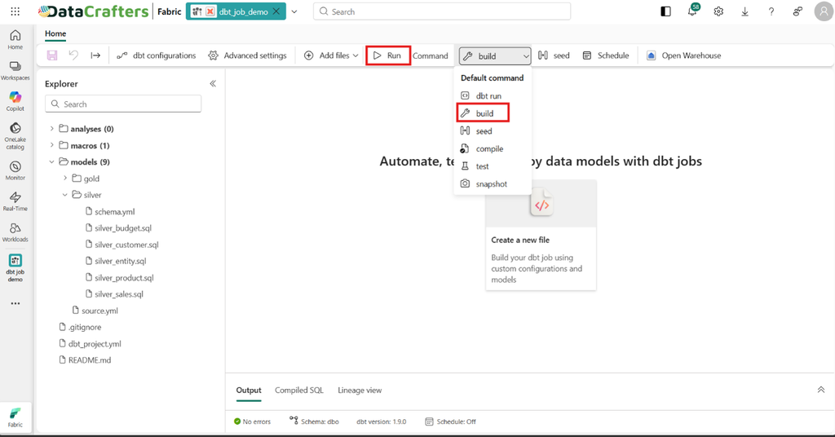Open Advanced settings
This screenshot has height=437, width=835.
point(248,55)
